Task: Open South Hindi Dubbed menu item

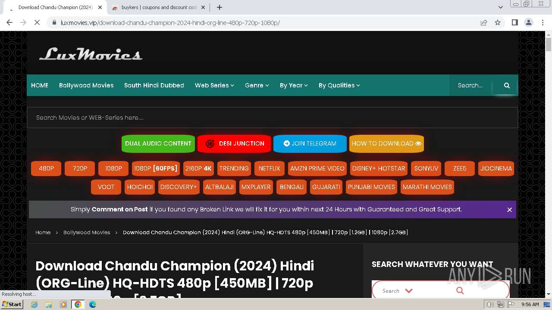Action: click(154, 85)
